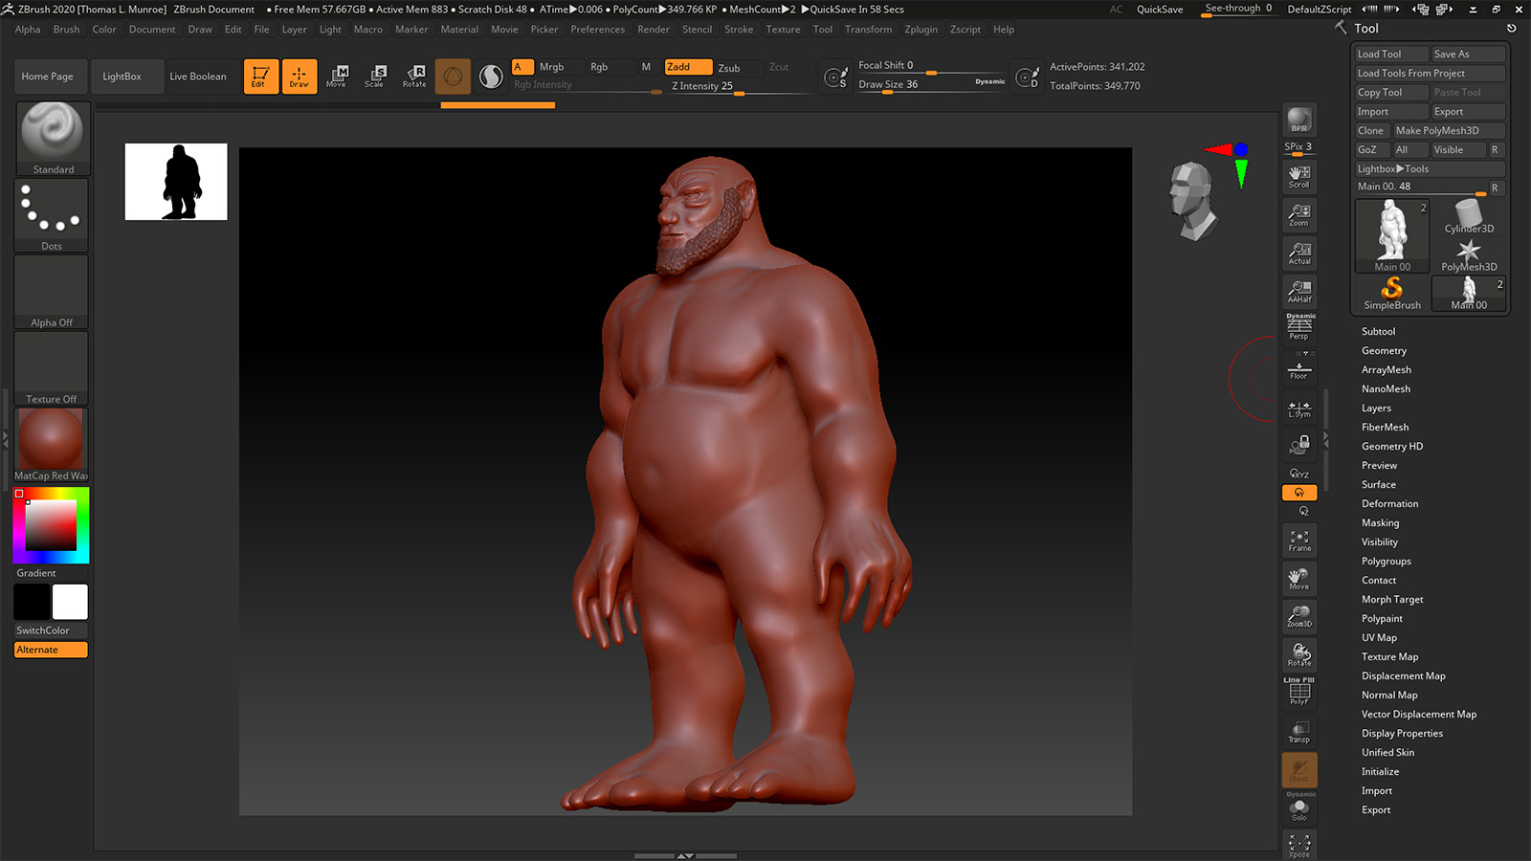The image size is (1531, 861).
Task: Open the Render menu
Action: coord(654,30)
